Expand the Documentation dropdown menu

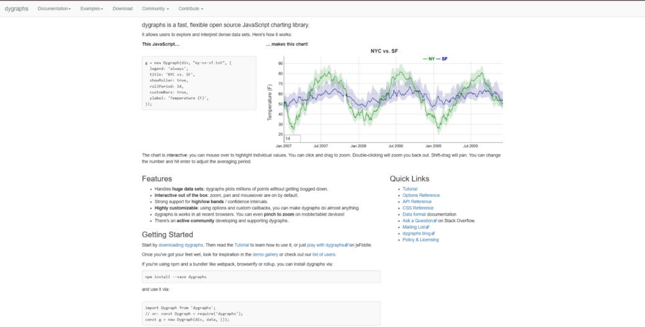pyautogui.click(x=55, y=9)
